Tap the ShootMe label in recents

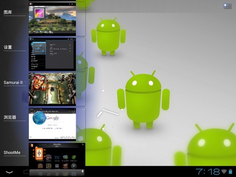coord(12,152)
